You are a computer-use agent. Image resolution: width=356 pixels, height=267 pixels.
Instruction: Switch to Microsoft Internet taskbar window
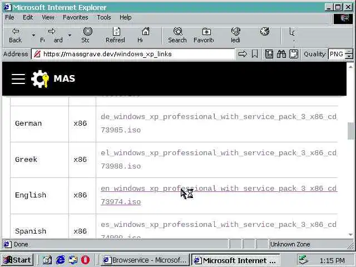tap(236, 260)
